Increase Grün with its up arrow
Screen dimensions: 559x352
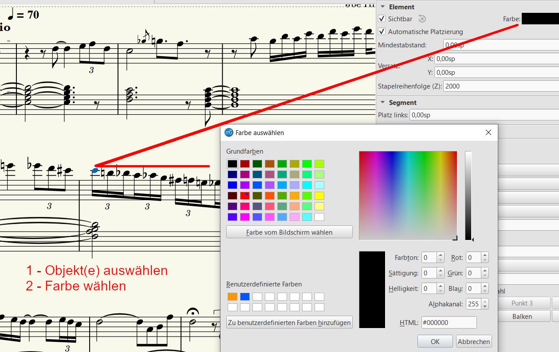tap(485, 271)
